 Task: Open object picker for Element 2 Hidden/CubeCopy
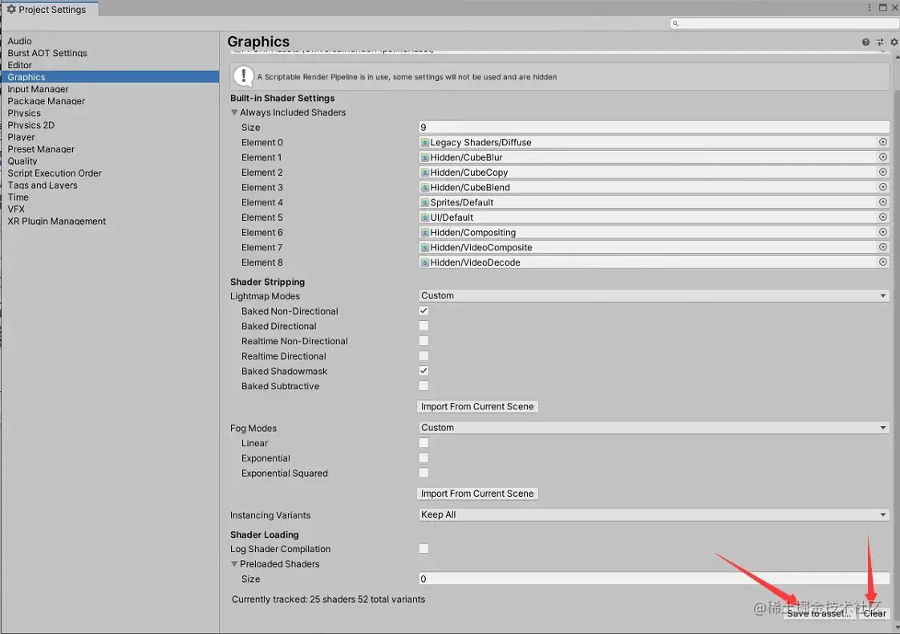point(883,172)
